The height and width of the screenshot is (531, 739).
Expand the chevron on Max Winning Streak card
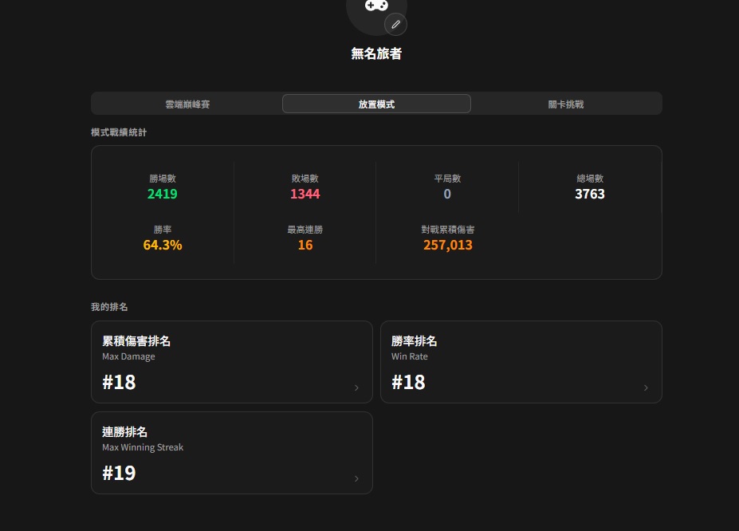[356, 478]
